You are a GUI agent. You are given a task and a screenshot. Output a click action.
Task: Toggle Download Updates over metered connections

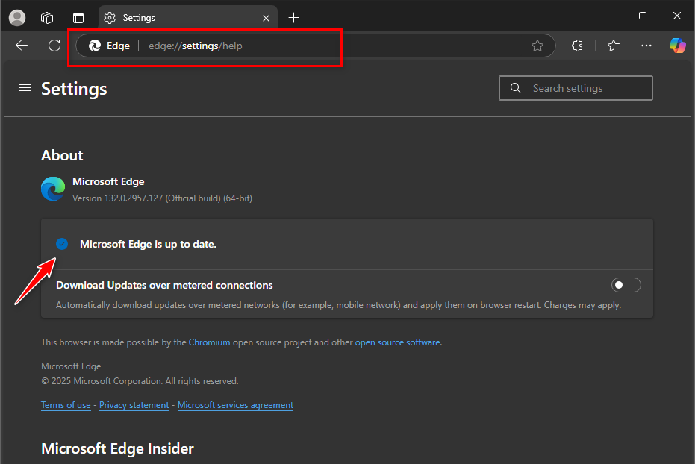626,285
